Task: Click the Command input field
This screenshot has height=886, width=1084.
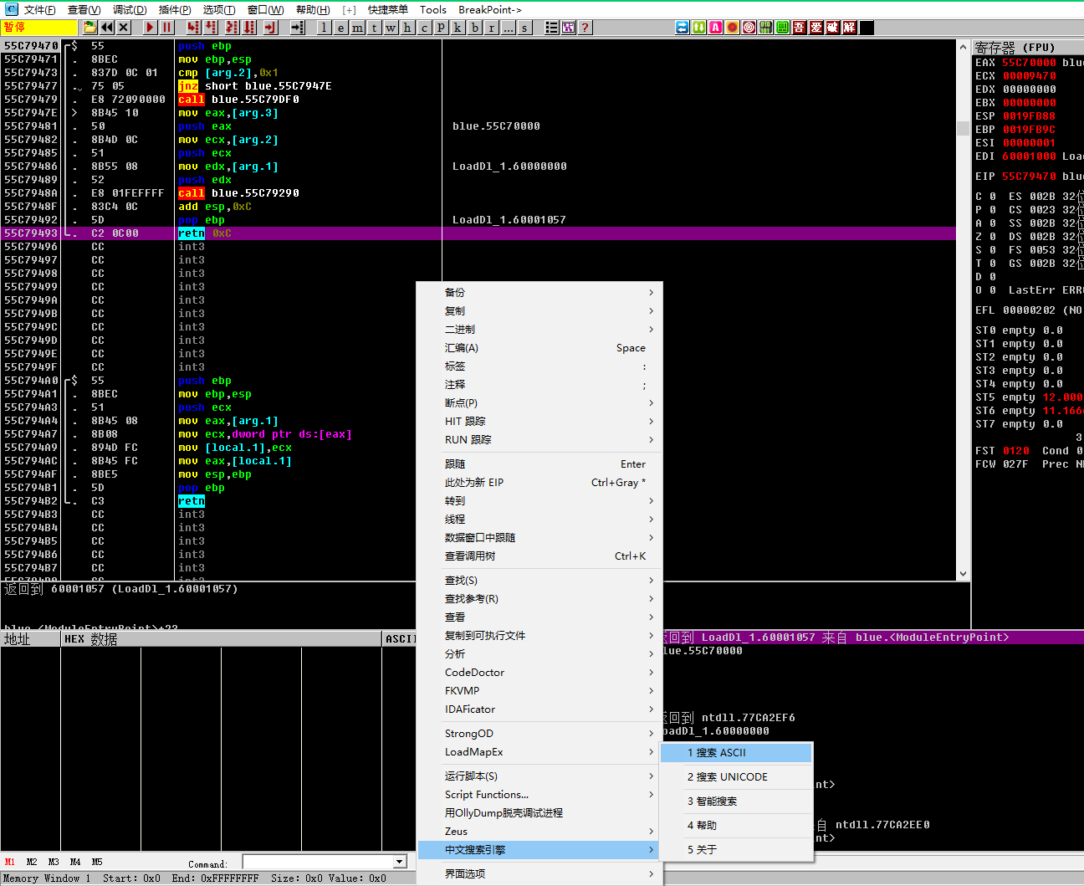Action: click(x=318, y=862)
